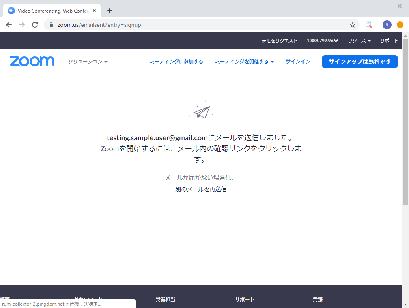The image size is (409, 308).
Task: Click the extension icon beside the star
Action: click(368, 25)
